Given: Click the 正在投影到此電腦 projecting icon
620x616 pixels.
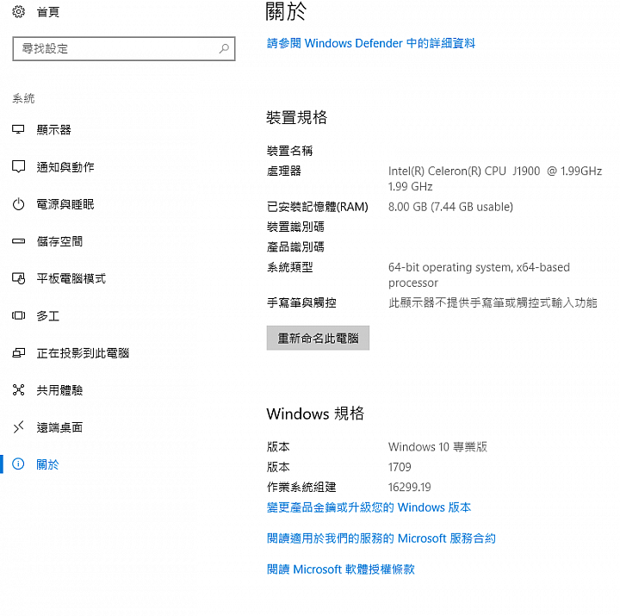Looking at the screenshot, I should click(x=18, y=352).
